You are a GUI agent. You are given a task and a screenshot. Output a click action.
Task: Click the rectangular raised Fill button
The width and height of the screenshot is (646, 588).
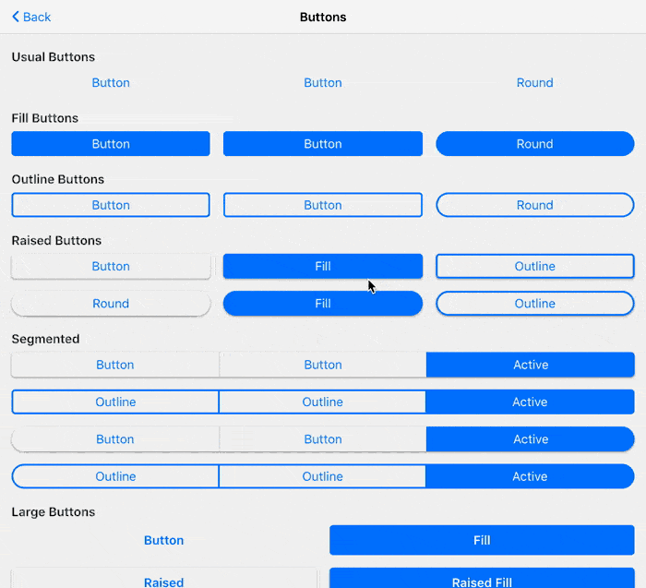(323, 267)
